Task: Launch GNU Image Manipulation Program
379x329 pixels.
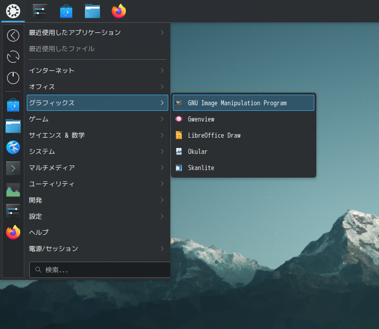Action: [244, 103]
